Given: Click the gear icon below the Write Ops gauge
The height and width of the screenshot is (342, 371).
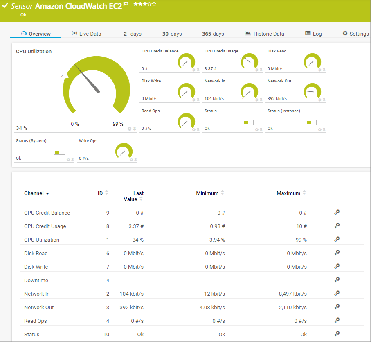Looking at the screenshot, I should [x=130, y=159].
